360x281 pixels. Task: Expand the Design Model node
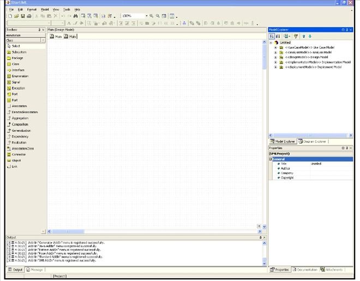(x=275, y=57)
